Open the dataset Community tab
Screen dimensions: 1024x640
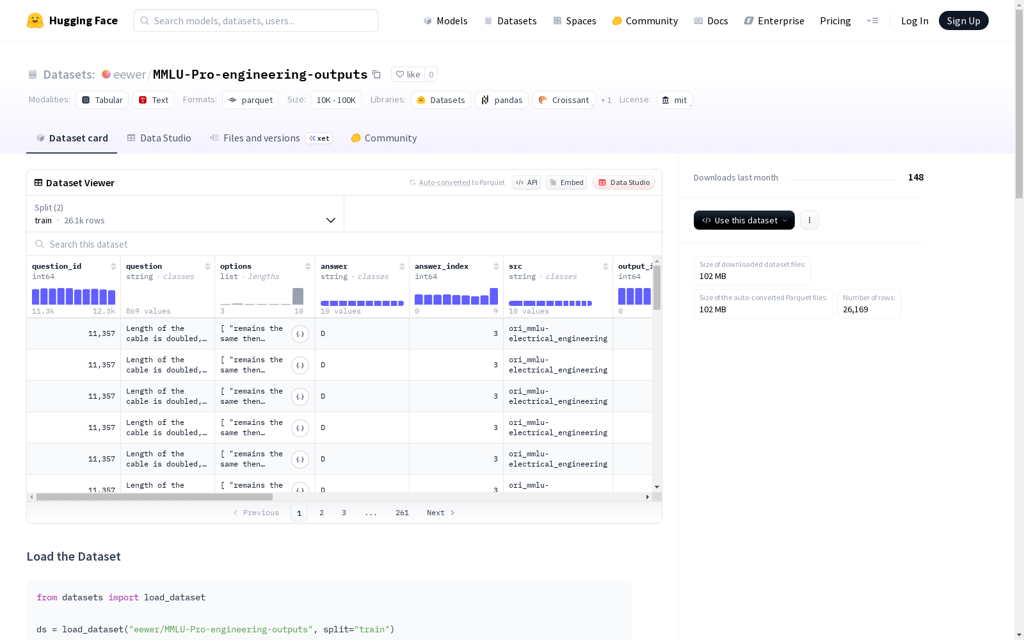384,138
